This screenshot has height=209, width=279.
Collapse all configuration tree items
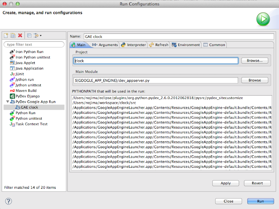click(x=29, y=36)
